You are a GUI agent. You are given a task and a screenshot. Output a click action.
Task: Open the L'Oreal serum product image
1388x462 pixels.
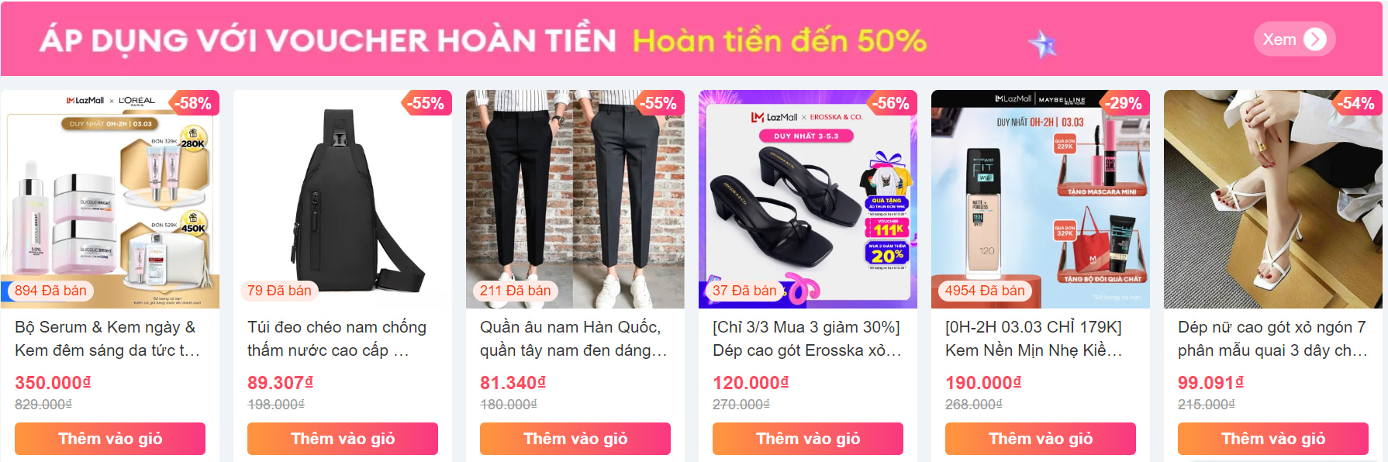tap(110, 199)
